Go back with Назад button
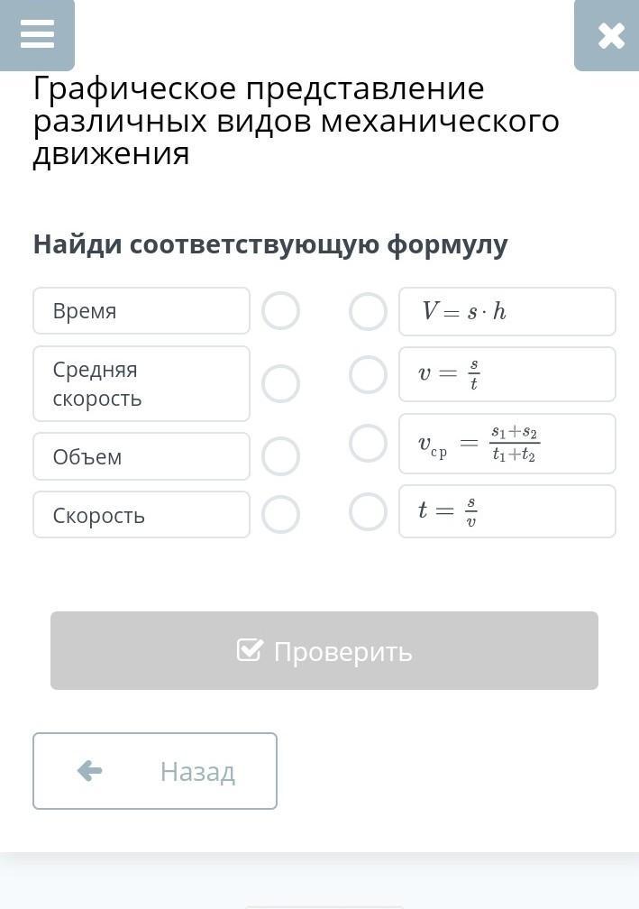 tap(155, 771)
